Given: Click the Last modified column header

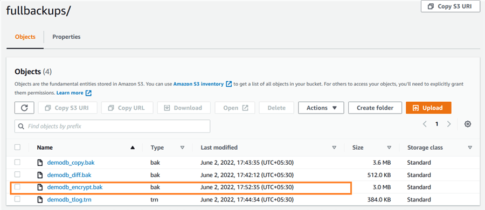Looking at the screenshot, I should tap(219, 148).
